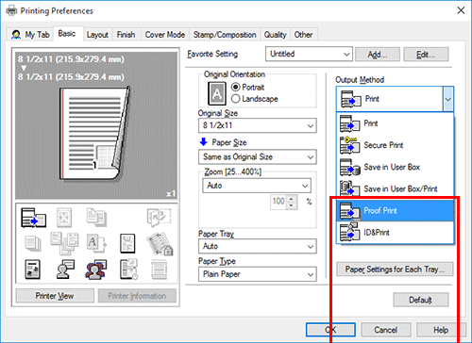Switch to the Layout tab
Screen dimensions: 472x343
pyautogui.click(x=97, y=35)
